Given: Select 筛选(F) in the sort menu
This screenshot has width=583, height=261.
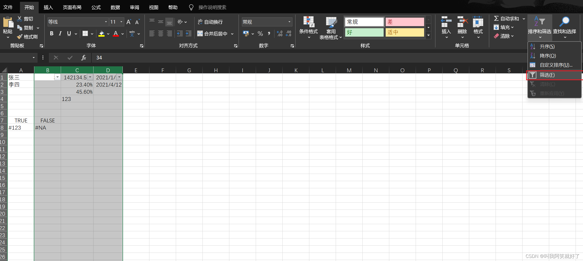Looking at the screenshot, I should click(554, 75).
